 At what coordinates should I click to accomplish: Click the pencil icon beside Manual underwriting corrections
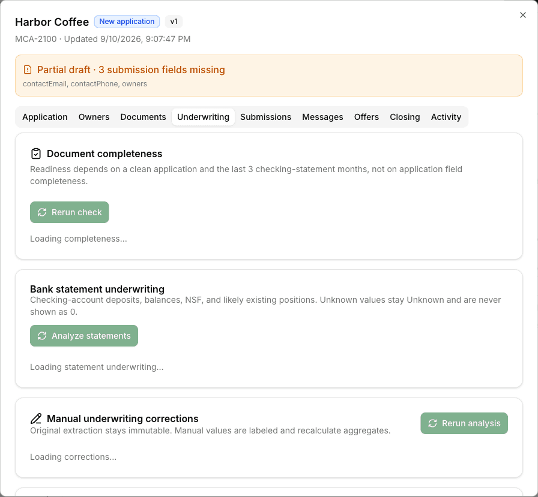click(x=35, y=418)
